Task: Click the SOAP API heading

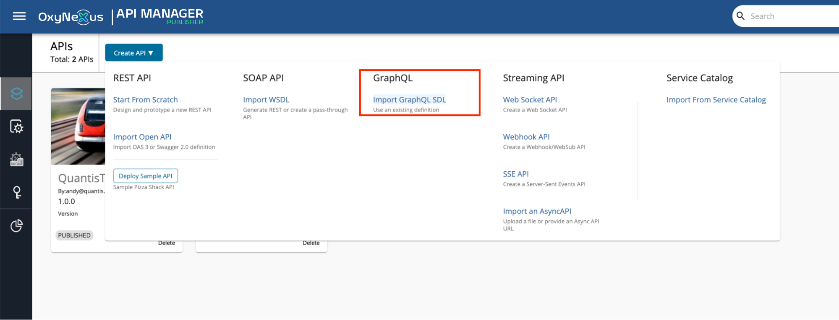Action: click(263, 78)
